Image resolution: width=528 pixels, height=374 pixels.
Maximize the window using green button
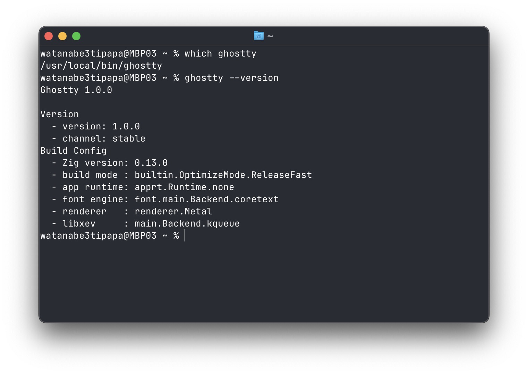(76, 36)
